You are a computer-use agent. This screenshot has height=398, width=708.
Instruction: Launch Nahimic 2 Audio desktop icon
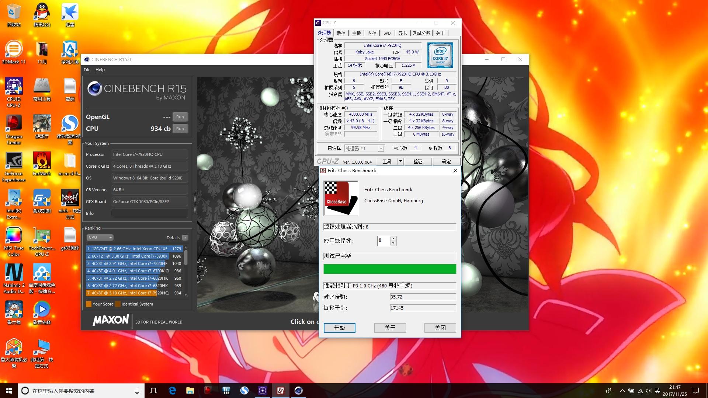point(14,279)
